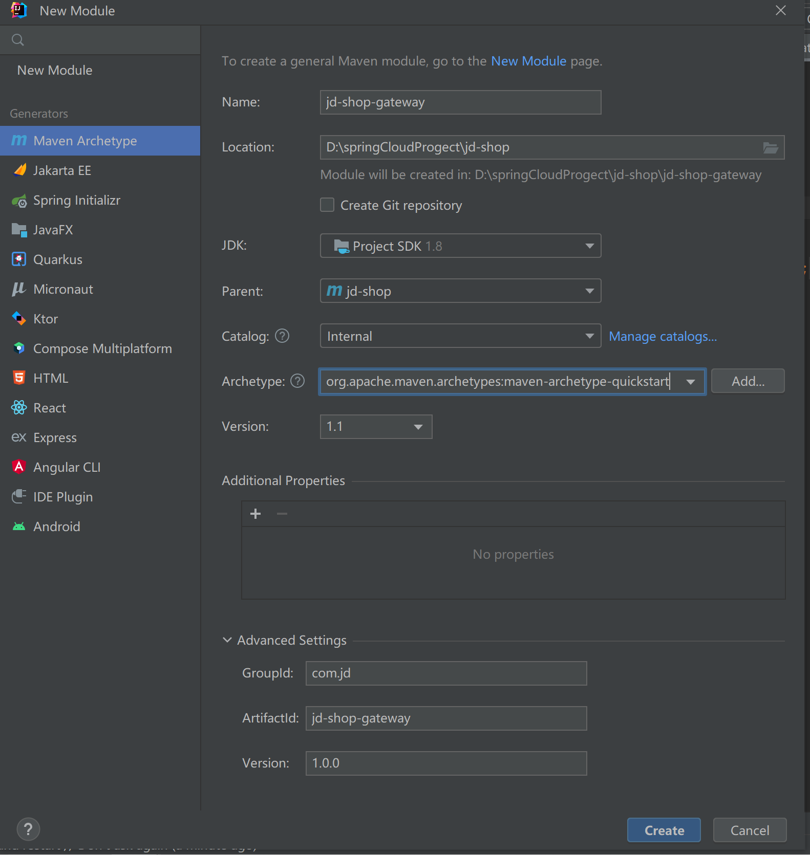Click the 'Module will be created in' hint
Screen dimensions: 810x855
[x=541, y=175]
